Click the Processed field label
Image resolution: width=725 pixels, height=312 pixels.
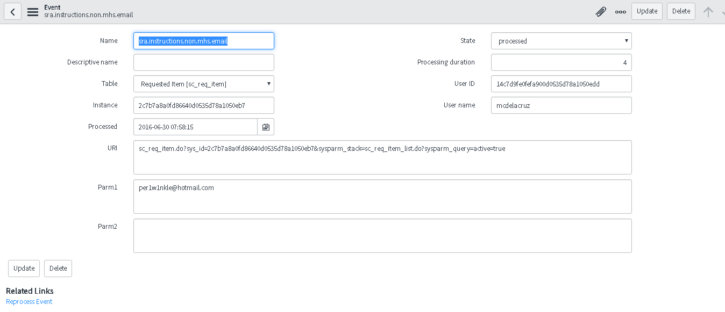[103, 127]
